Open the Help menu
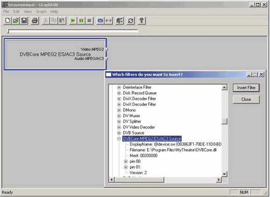The width and height of the screenshot is (270, 197). tap(54, 11)
